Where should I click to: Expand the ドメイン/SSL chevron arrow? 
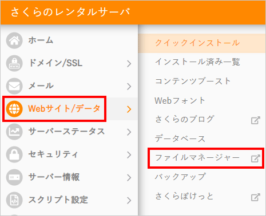[x=129, y=64]
